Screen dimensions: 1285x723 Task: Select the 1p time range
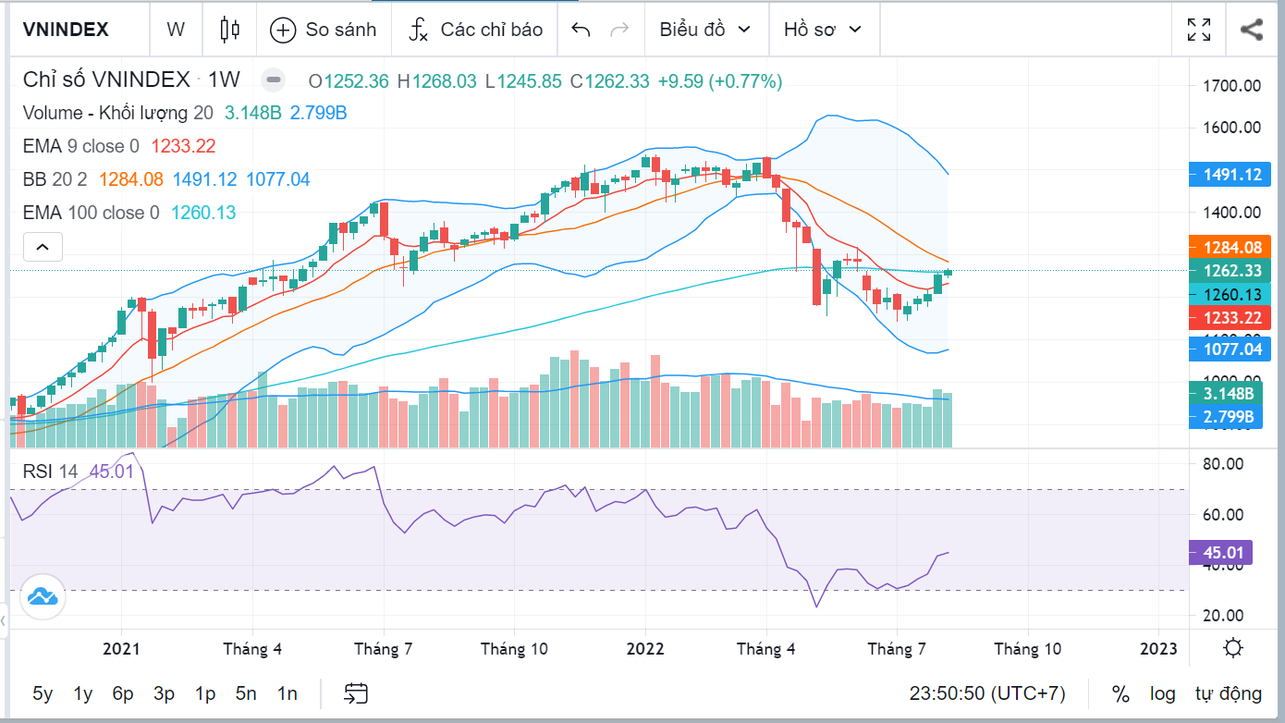pos(205,693)
